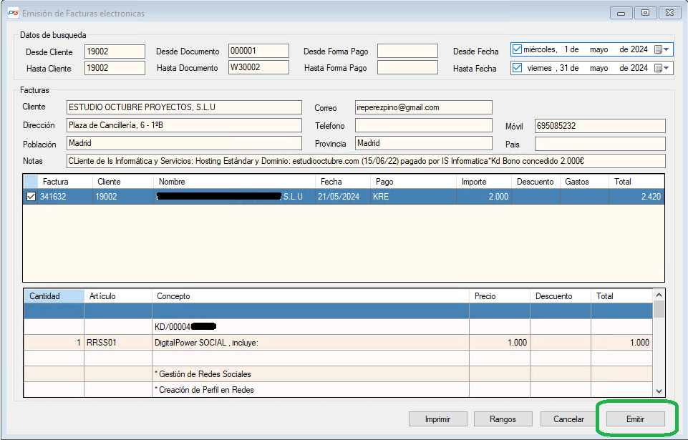
Task: Expand the Hasta Fecha date dropdown arrow
Action: pos(667,68)
